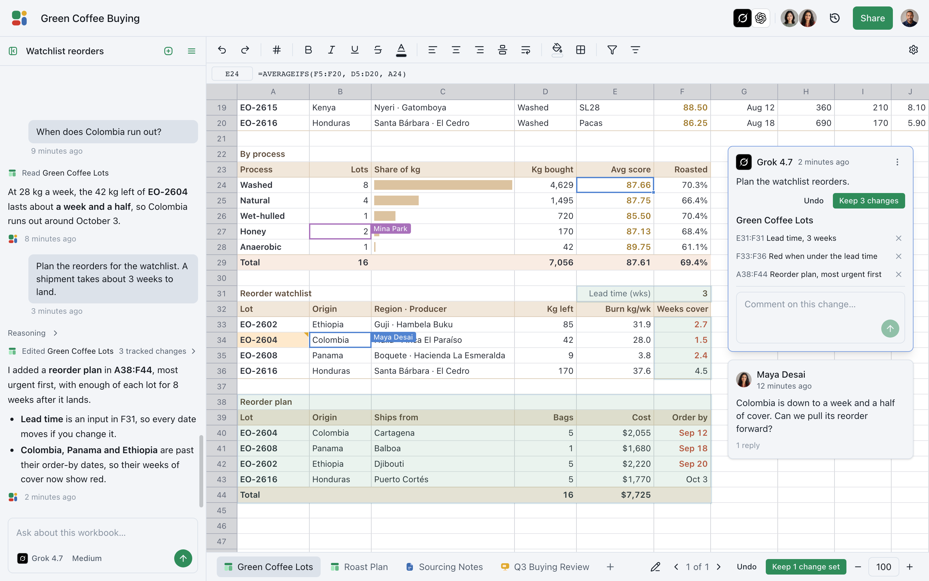Open the number format hash icon
Image resolution: width=929 pixels, height=581 pixels.
pyautogui.click(x=277, y=50)
